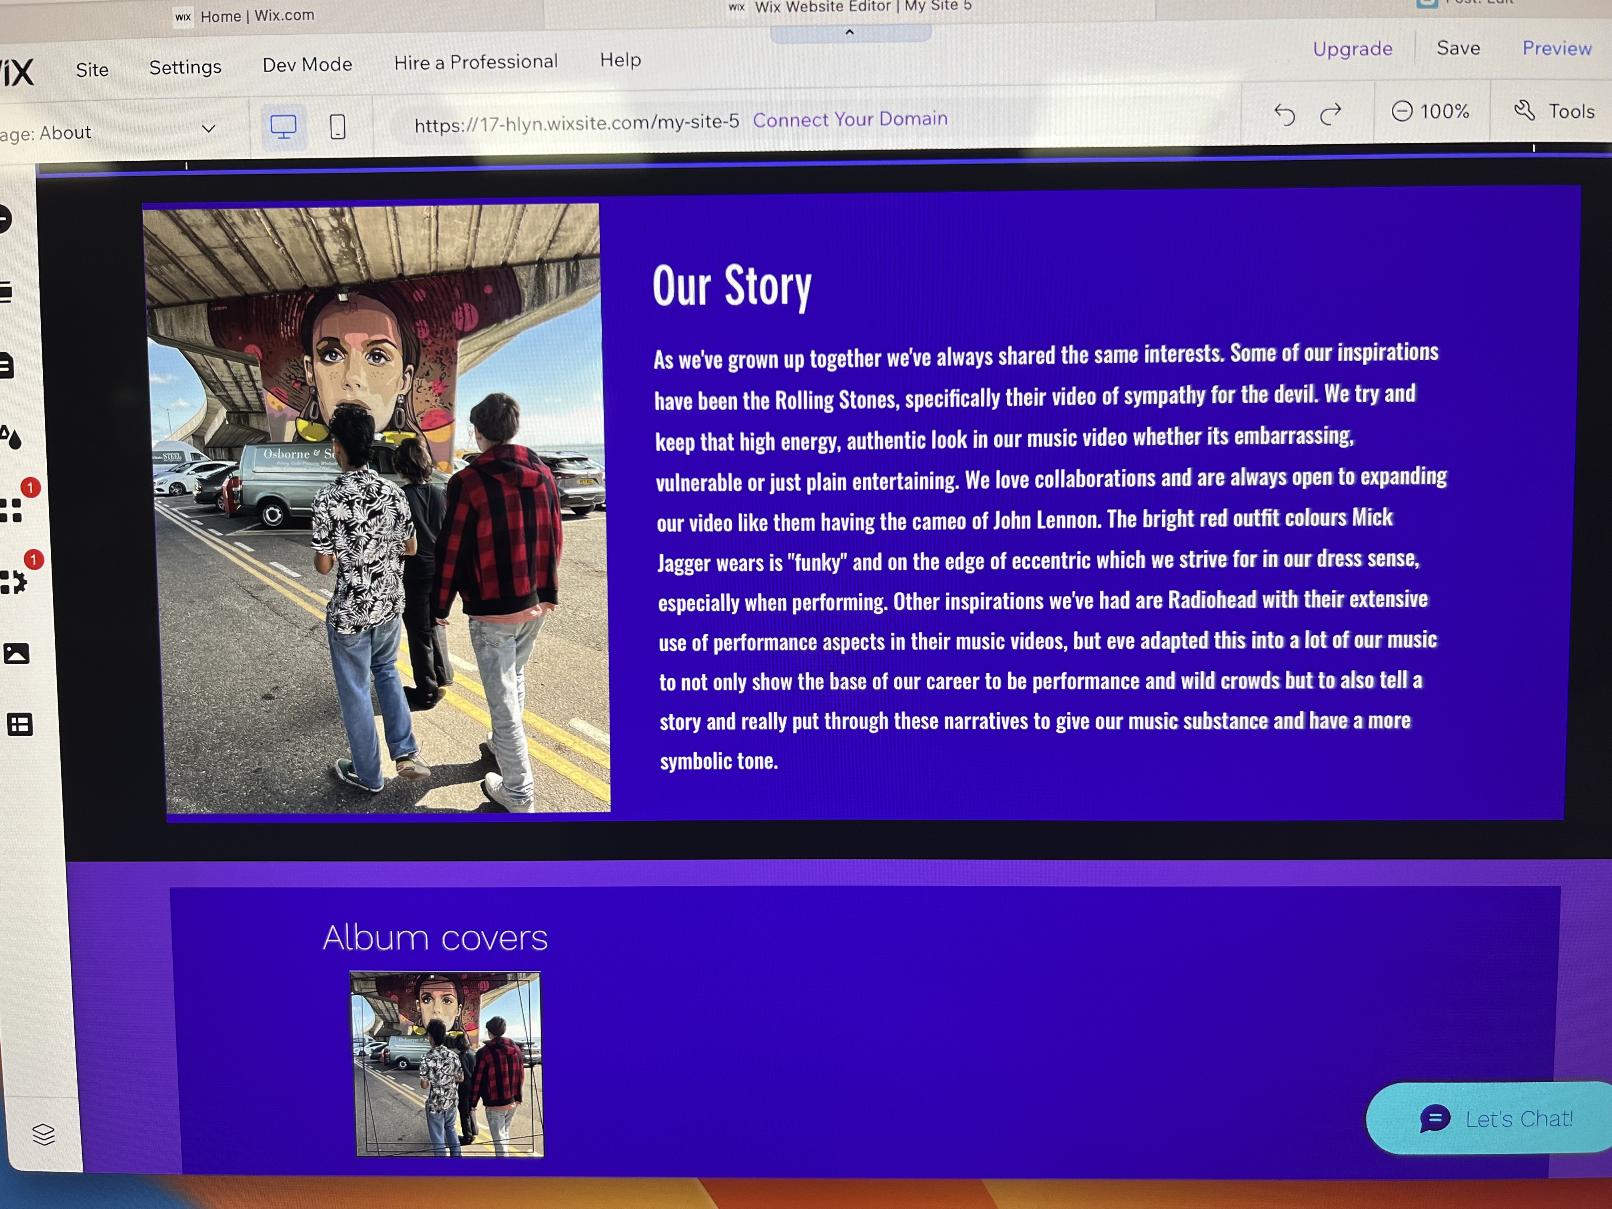Switch to desktop view
The width and height of the screenshot is (1612, 1209).
pos(283,127)
